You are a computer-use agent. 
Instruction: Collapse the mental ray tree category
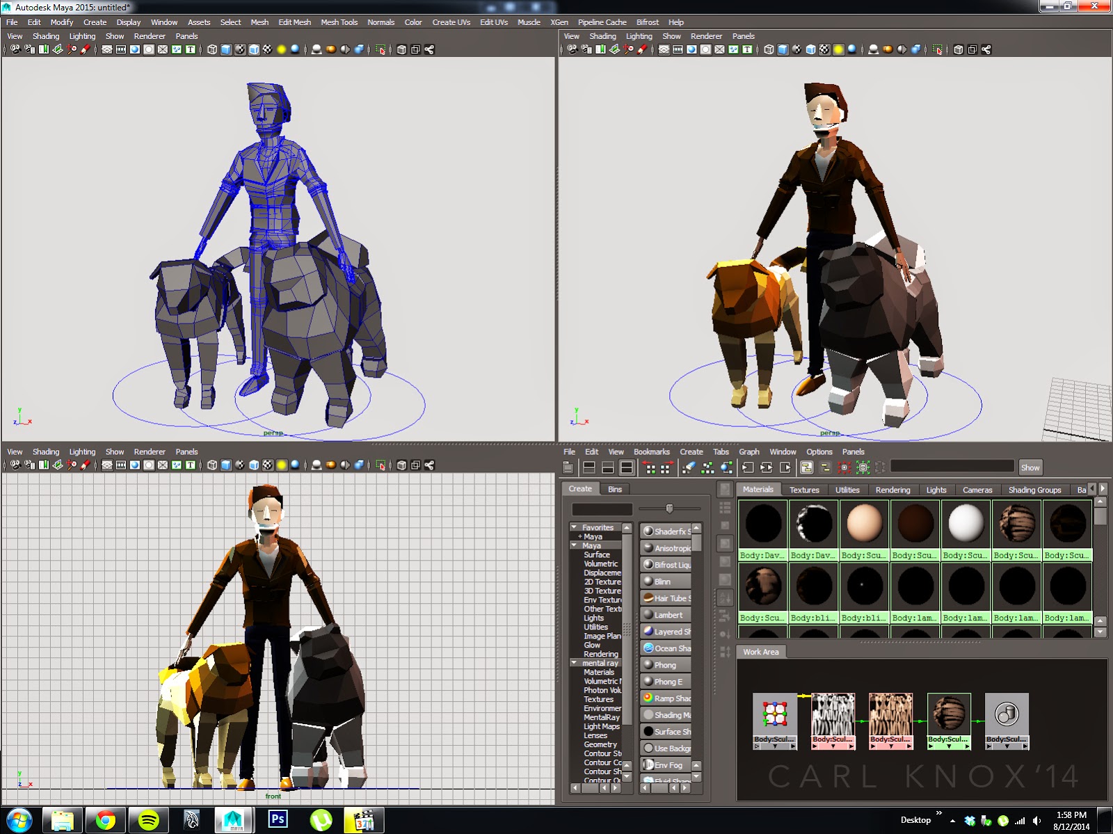click(x=574, y=663)
